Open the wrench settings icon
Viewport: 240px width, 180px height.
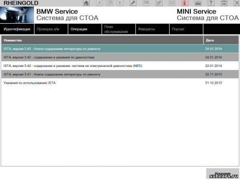click(133, 3)
